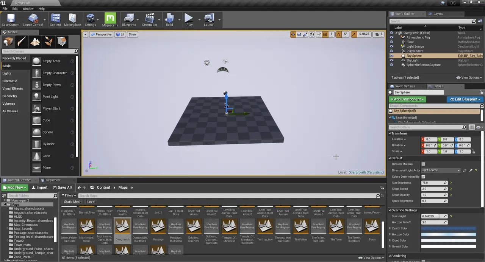The height and width of the screenshot is (262, 485).
Task: Toggle SphereReflectionCapture visibility eye
Action: 391,65
